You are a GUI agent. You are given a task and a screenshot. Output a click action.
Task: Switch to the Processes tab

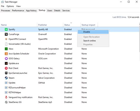(6, 11)
